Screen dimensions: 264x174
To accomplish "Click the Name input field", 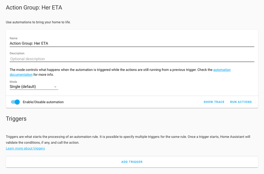I will pos(132,43).
